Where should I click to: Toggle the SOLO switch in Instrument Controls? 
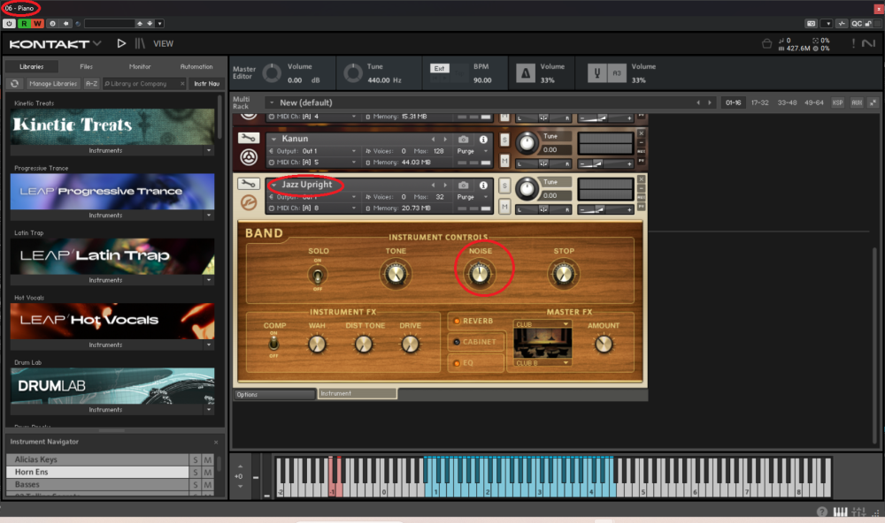coord(319,276)
